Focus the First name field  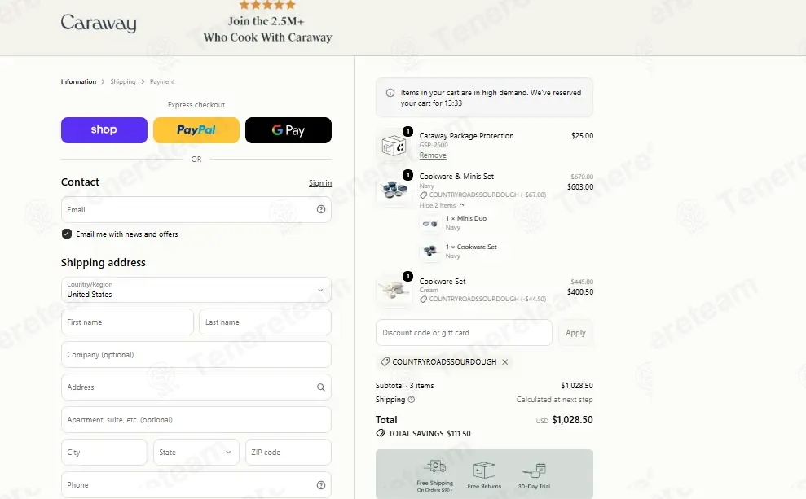tap(127, 322)
